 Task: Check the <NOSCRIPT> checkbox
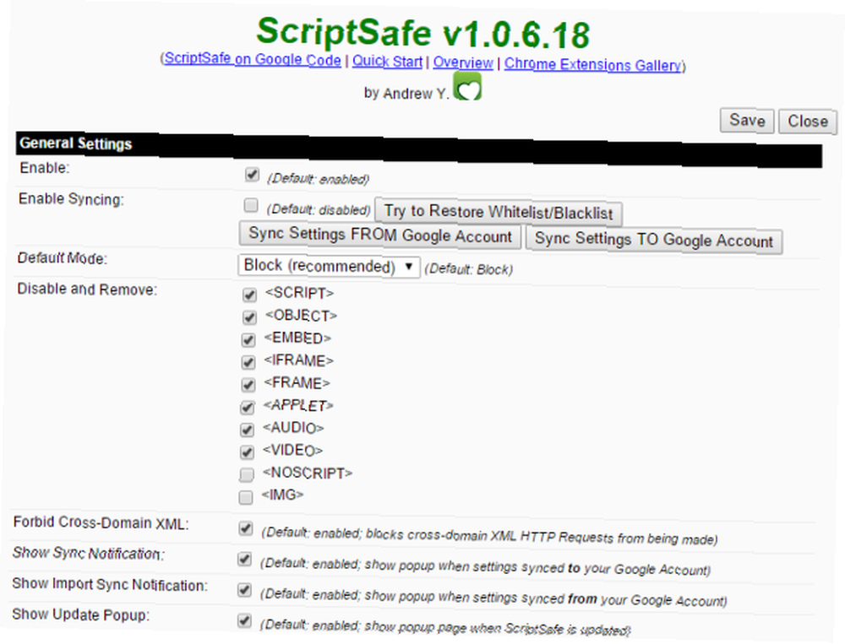(246, 474)
